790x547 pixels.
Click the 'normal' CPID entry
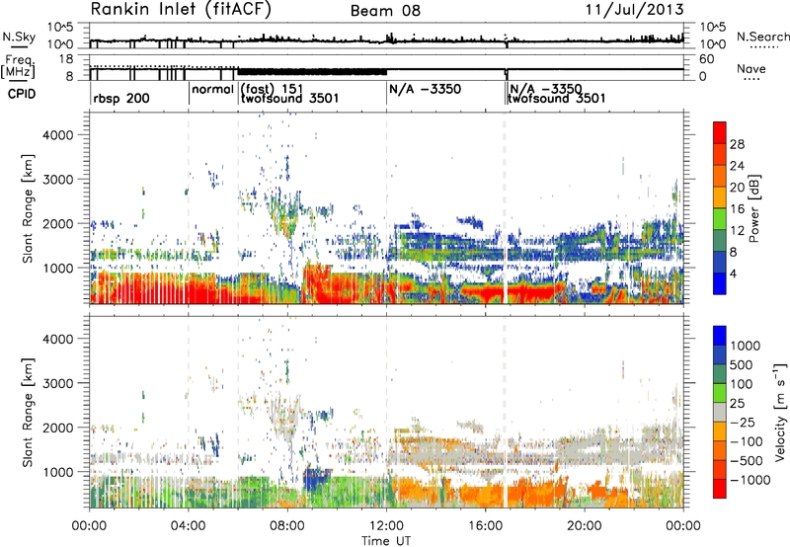(212, 89)
